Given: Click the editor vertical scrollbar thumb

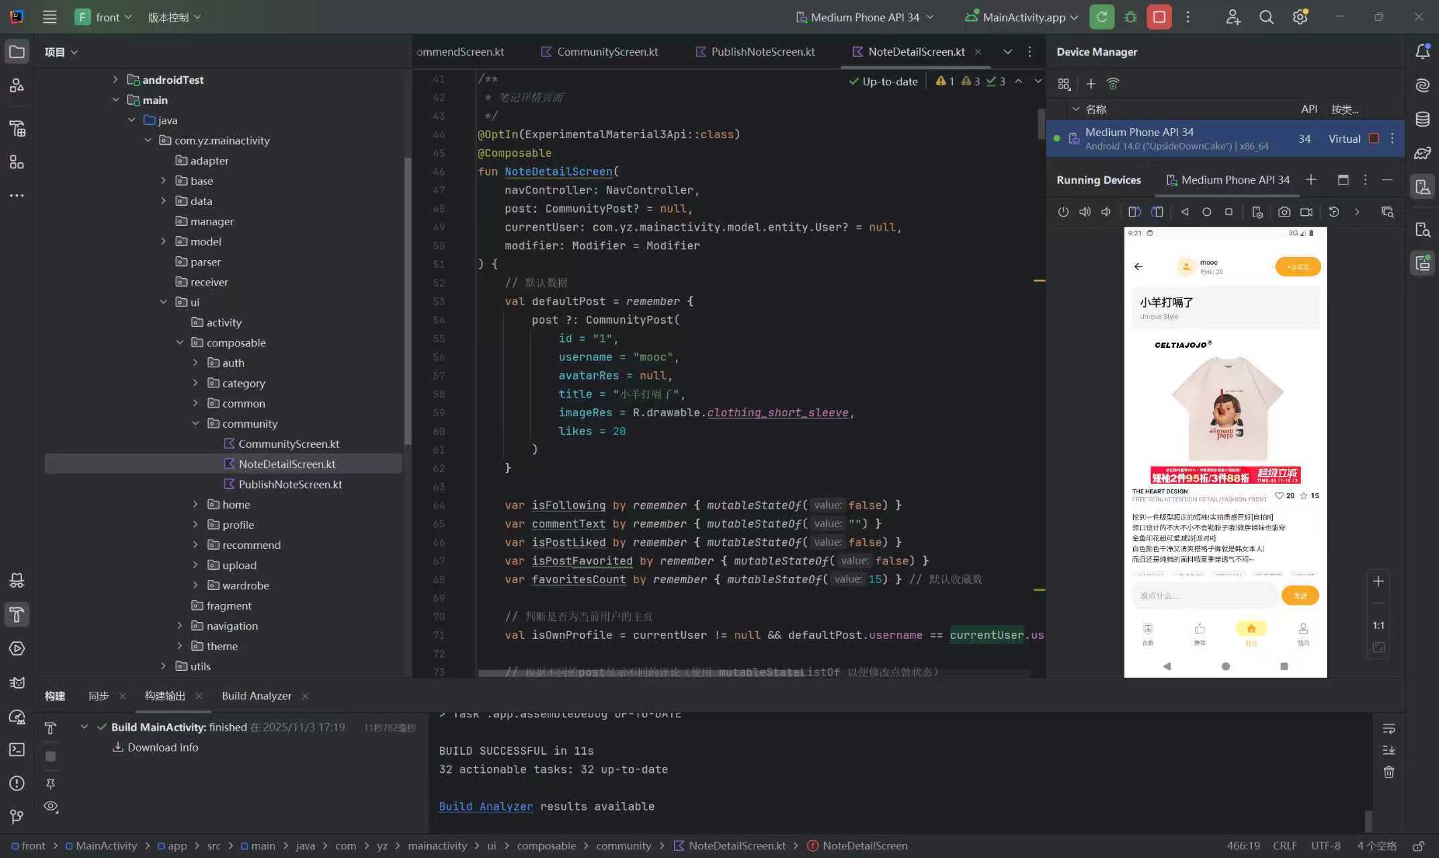Looking at the screenshot, I should coord(1041,124).
